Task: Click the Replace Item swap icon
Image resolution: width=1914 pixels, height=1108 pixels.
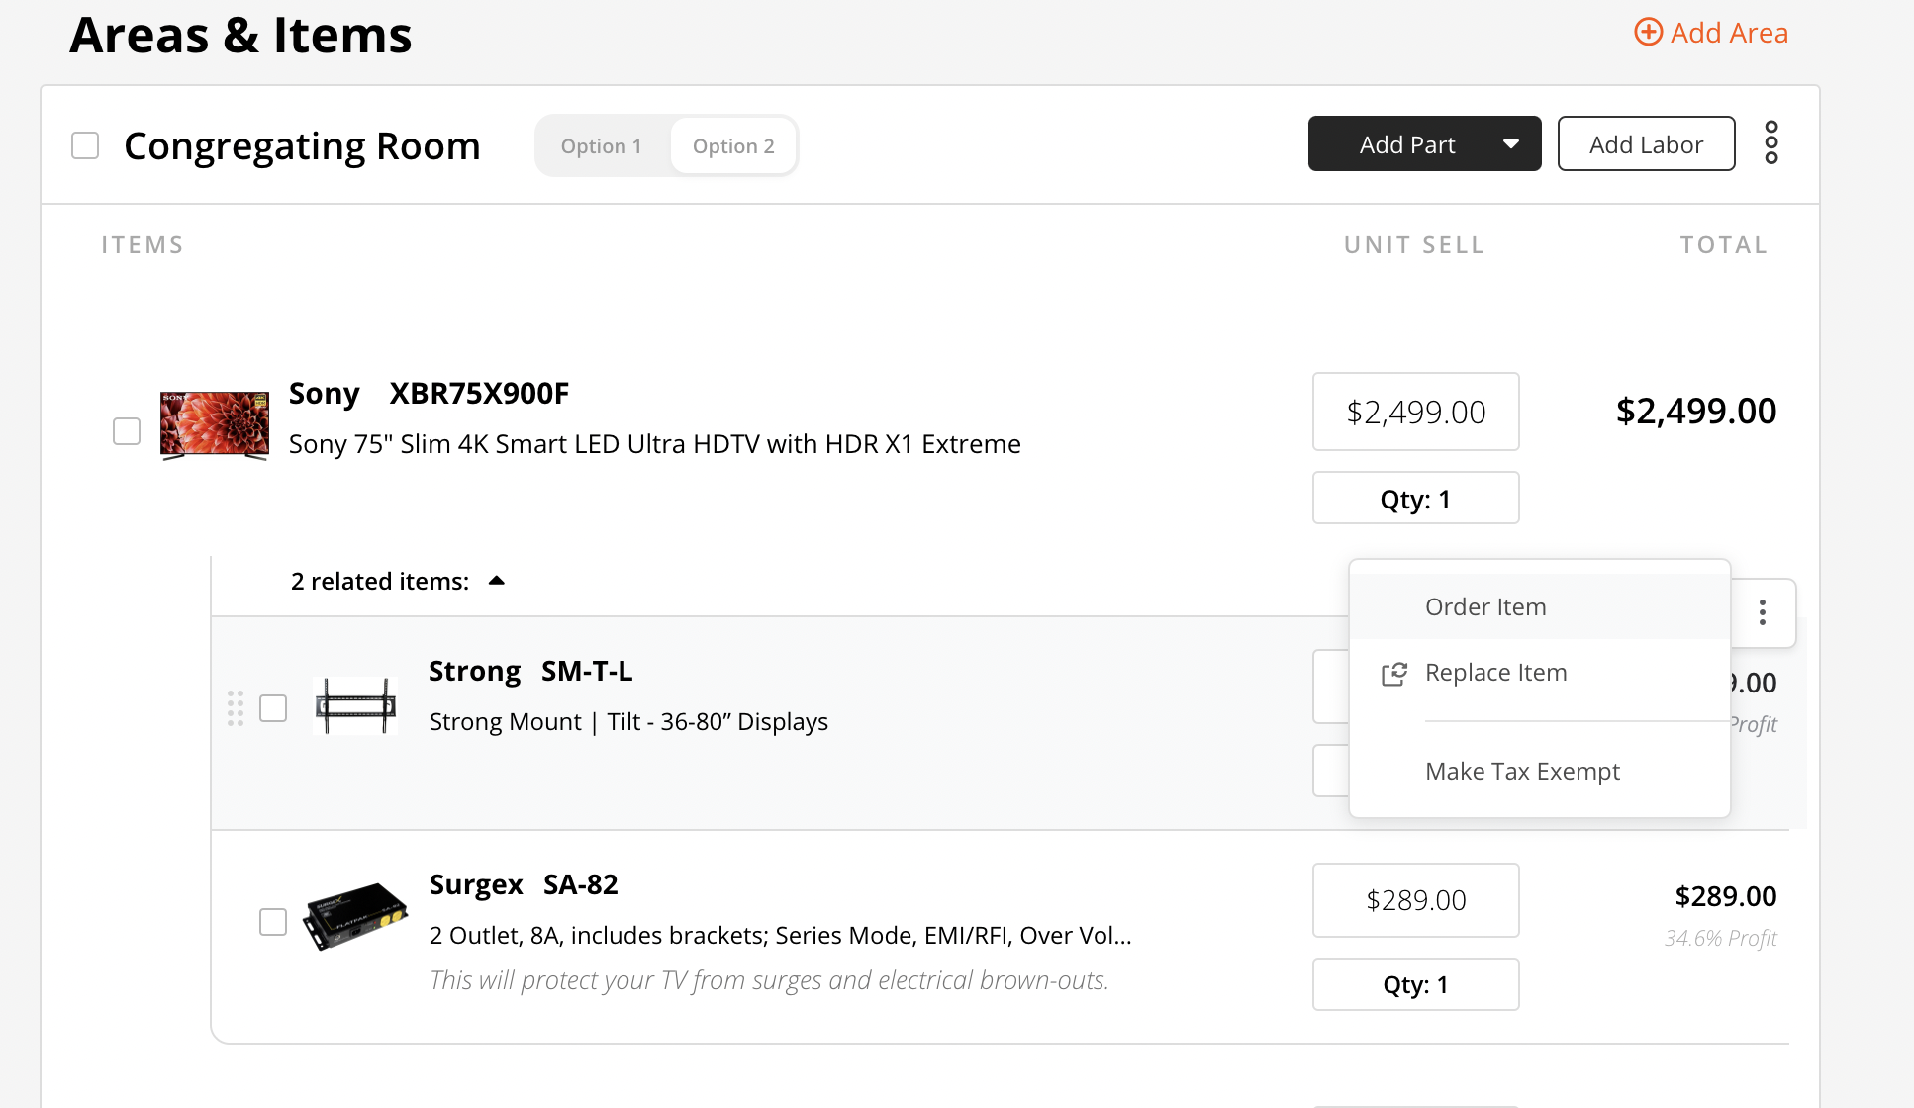Action: [1394, 674]
